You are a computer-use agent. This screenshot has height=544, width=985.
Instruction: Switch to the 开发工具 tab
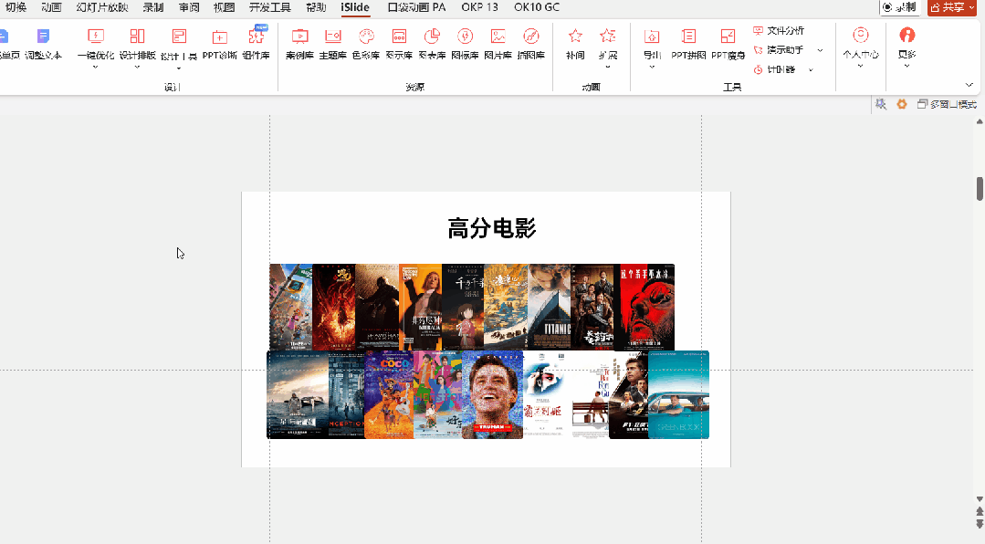click(x=270, y=7)
